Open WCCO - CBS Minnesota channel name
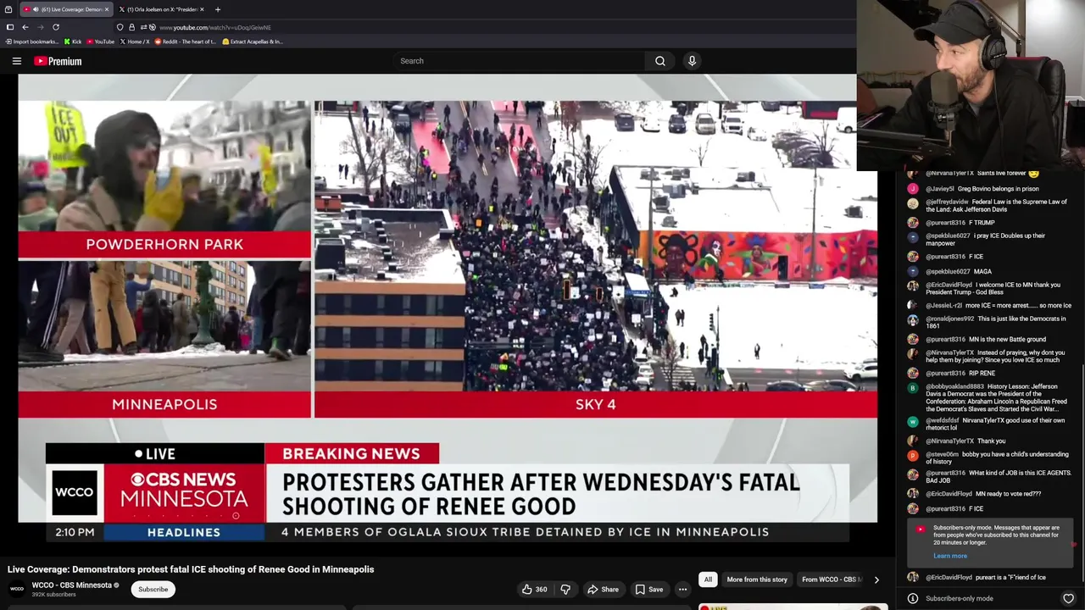Image resolution: width=1085 pixels, height=610 pixels. [72, 585]
